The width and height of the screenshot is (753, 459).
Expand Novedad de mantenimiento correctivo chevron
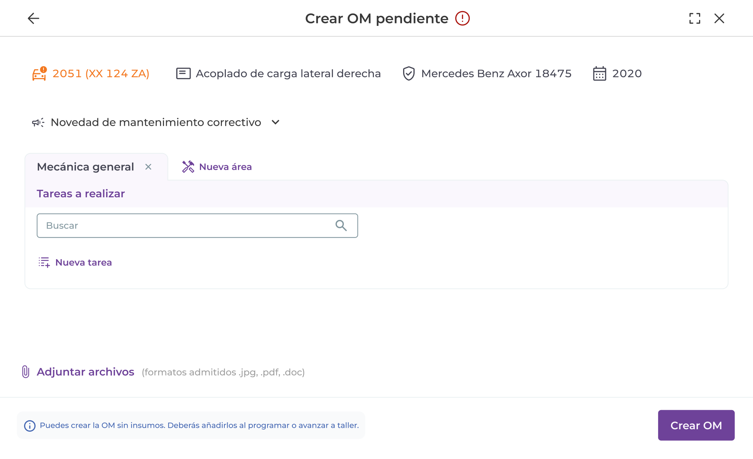[275, 123]
